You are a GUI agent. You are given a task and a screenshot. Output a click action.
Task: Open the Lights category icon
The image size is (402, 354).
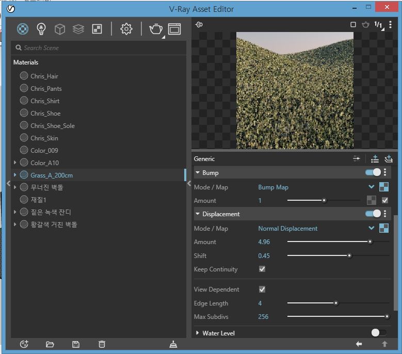click(41, 29)
